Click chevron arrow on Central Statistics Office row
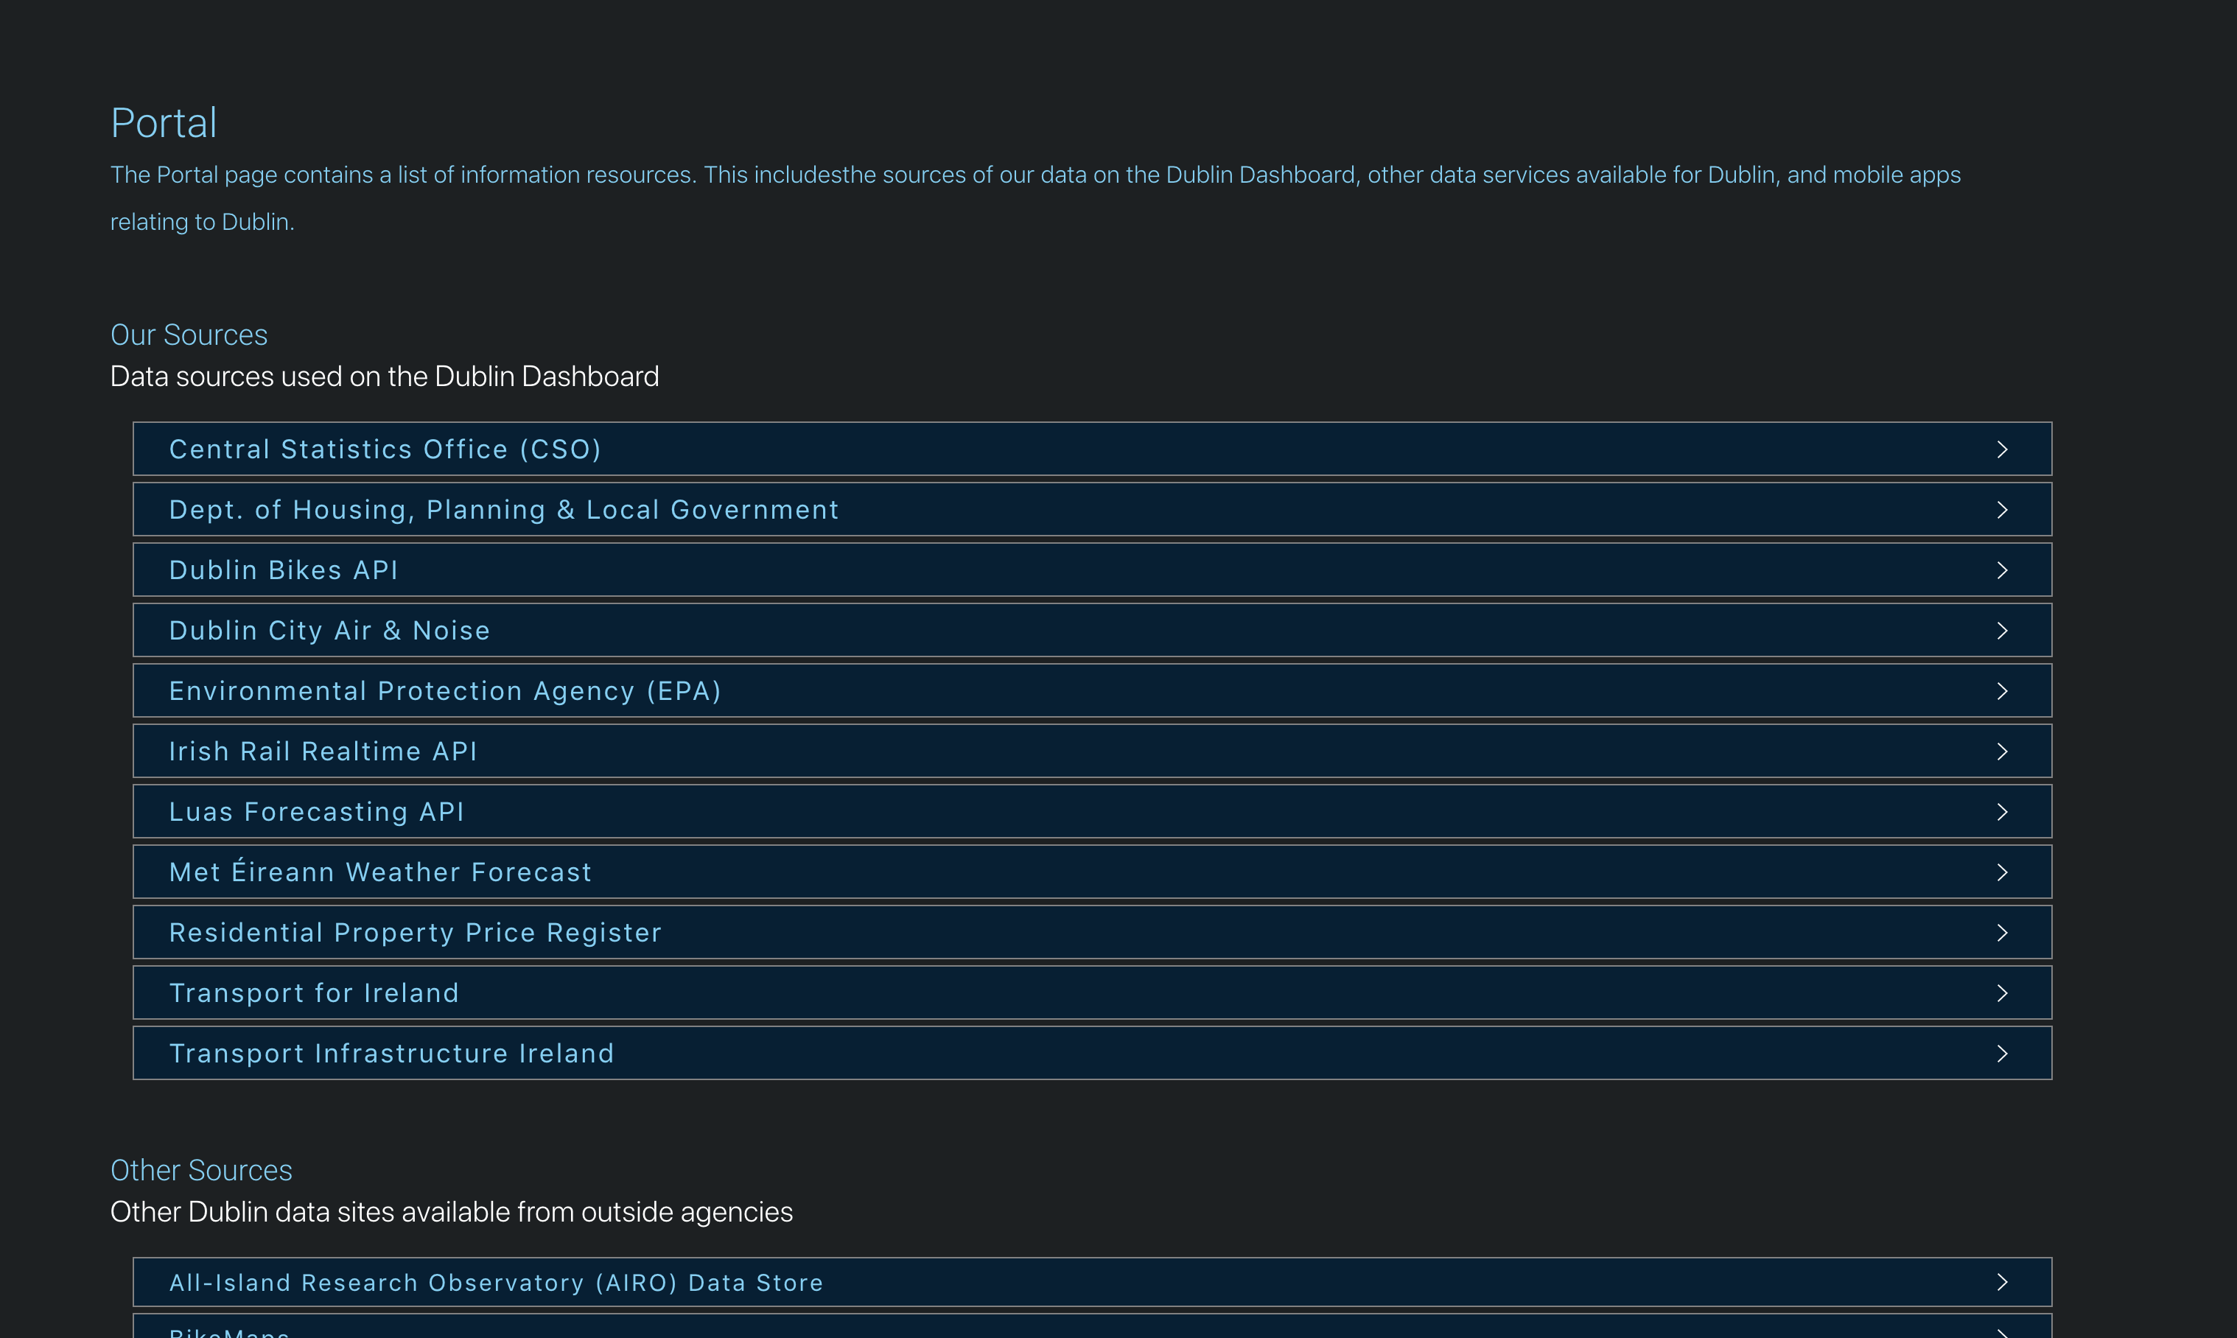 (2002, 449)
